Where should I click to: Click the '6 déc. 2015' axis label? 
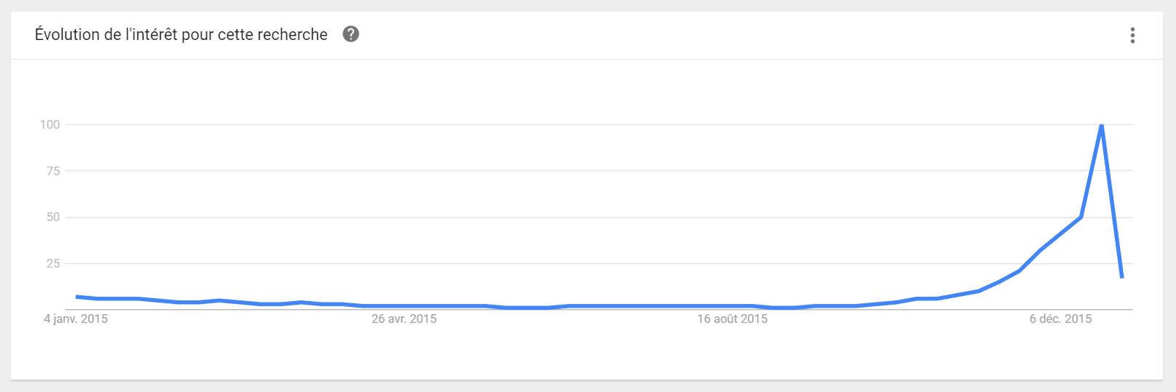[1060, 319]
